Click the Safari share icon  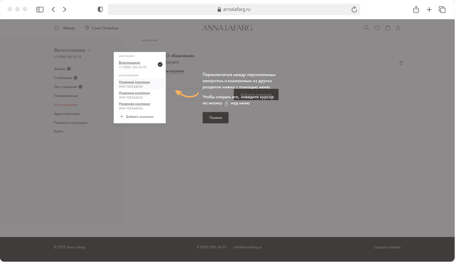click(416, 9)
